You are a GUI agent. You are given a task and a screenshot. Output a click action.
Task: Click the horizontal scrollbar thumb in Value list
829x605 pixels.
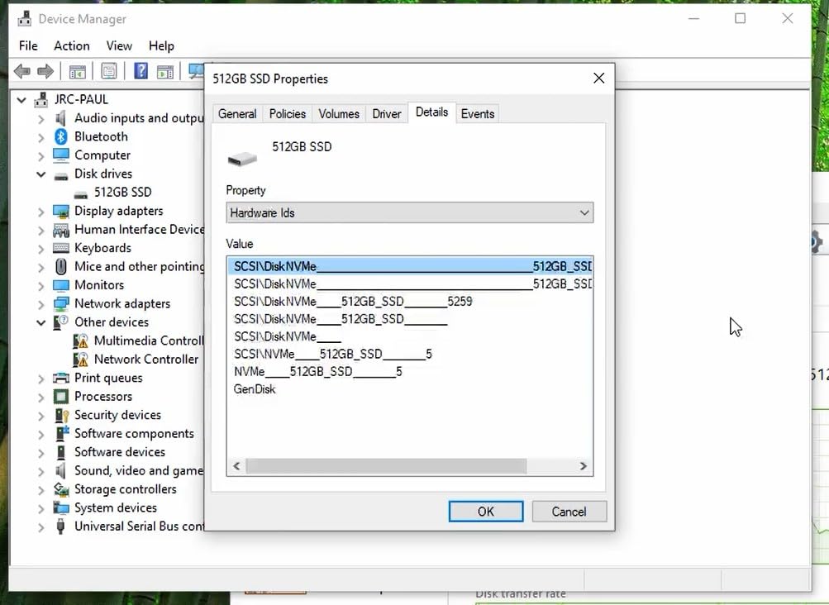click(x=386, y=466)
